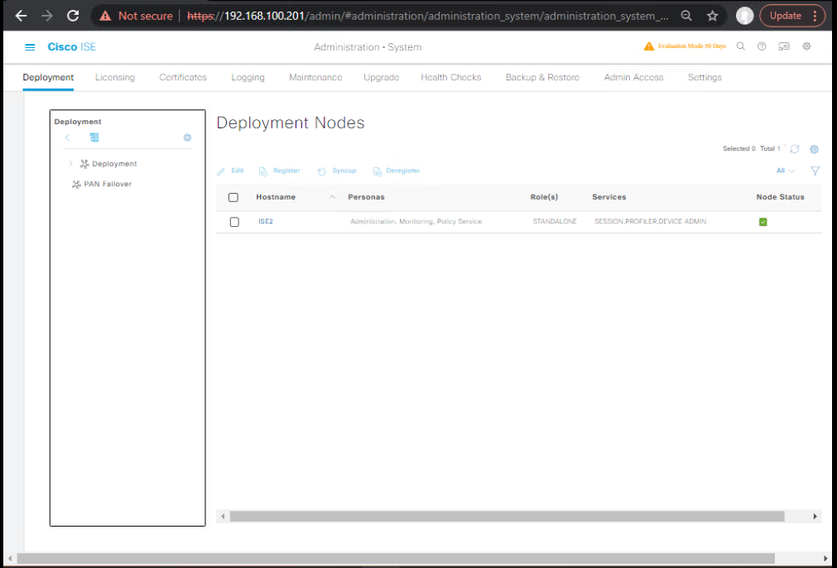This screenshot has width=837, height=568.
Task: Open the help question mark icon
Action: [x=762, y=46]
